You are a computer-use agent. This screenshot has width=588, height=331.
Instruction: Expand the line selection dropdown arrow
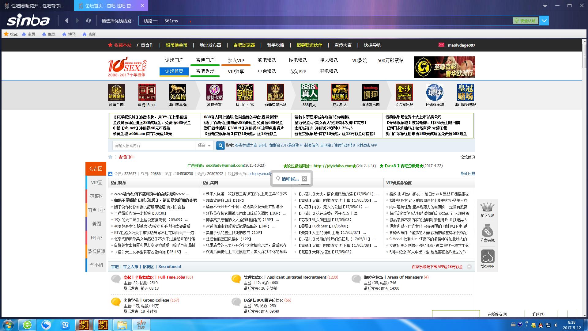point(544,21)
